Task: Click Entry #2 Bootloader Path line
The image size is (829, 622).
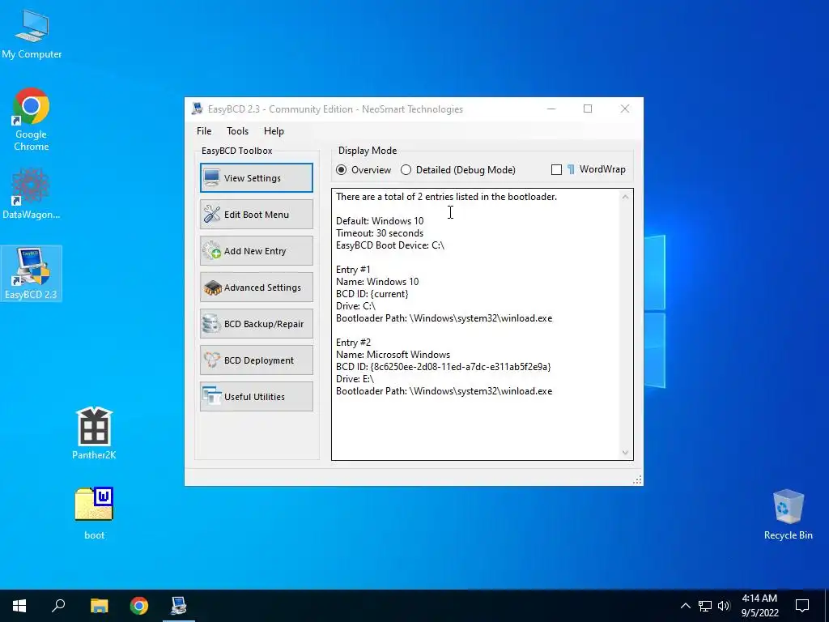Action: click(x=444, y=391)
